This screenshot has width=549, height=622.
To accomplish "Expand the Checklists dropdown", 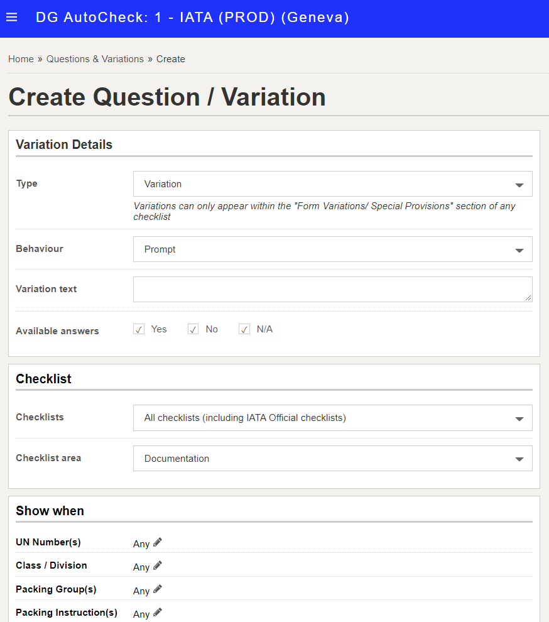I will [x=333, y=418].
